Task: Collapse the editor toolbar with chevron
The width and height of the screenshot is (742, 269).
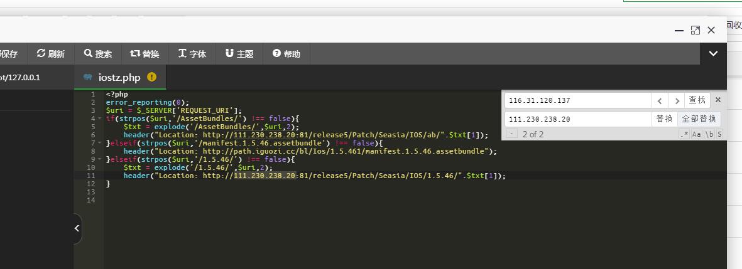Action: point(713,54)
